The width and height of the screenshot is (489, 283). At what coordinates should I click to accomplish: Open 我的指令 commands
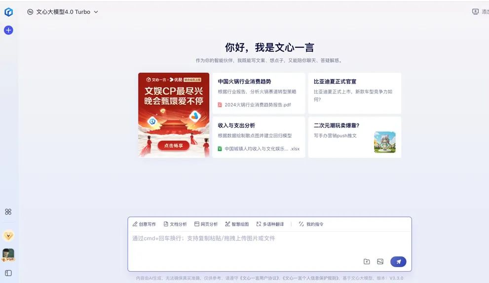tap(311, 224)
